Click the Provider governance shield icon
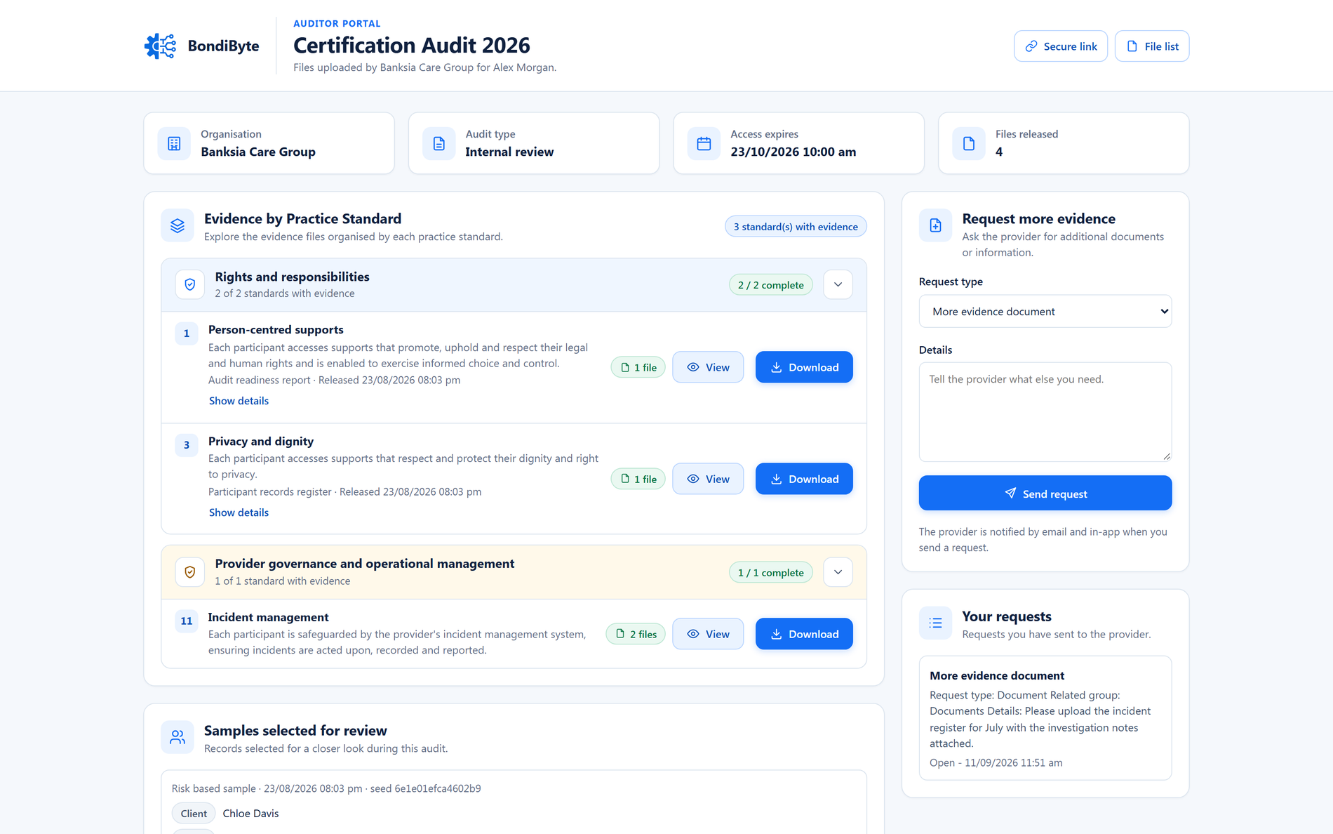The height and width of the screenshot is (834, 1333). pos(190,572)
